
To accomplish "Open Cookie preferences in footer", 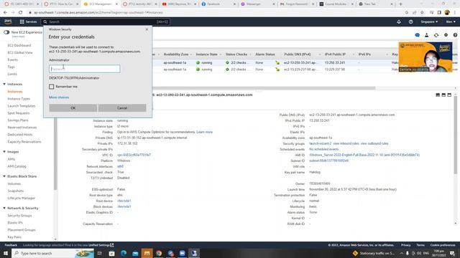I will click(443, 245).
